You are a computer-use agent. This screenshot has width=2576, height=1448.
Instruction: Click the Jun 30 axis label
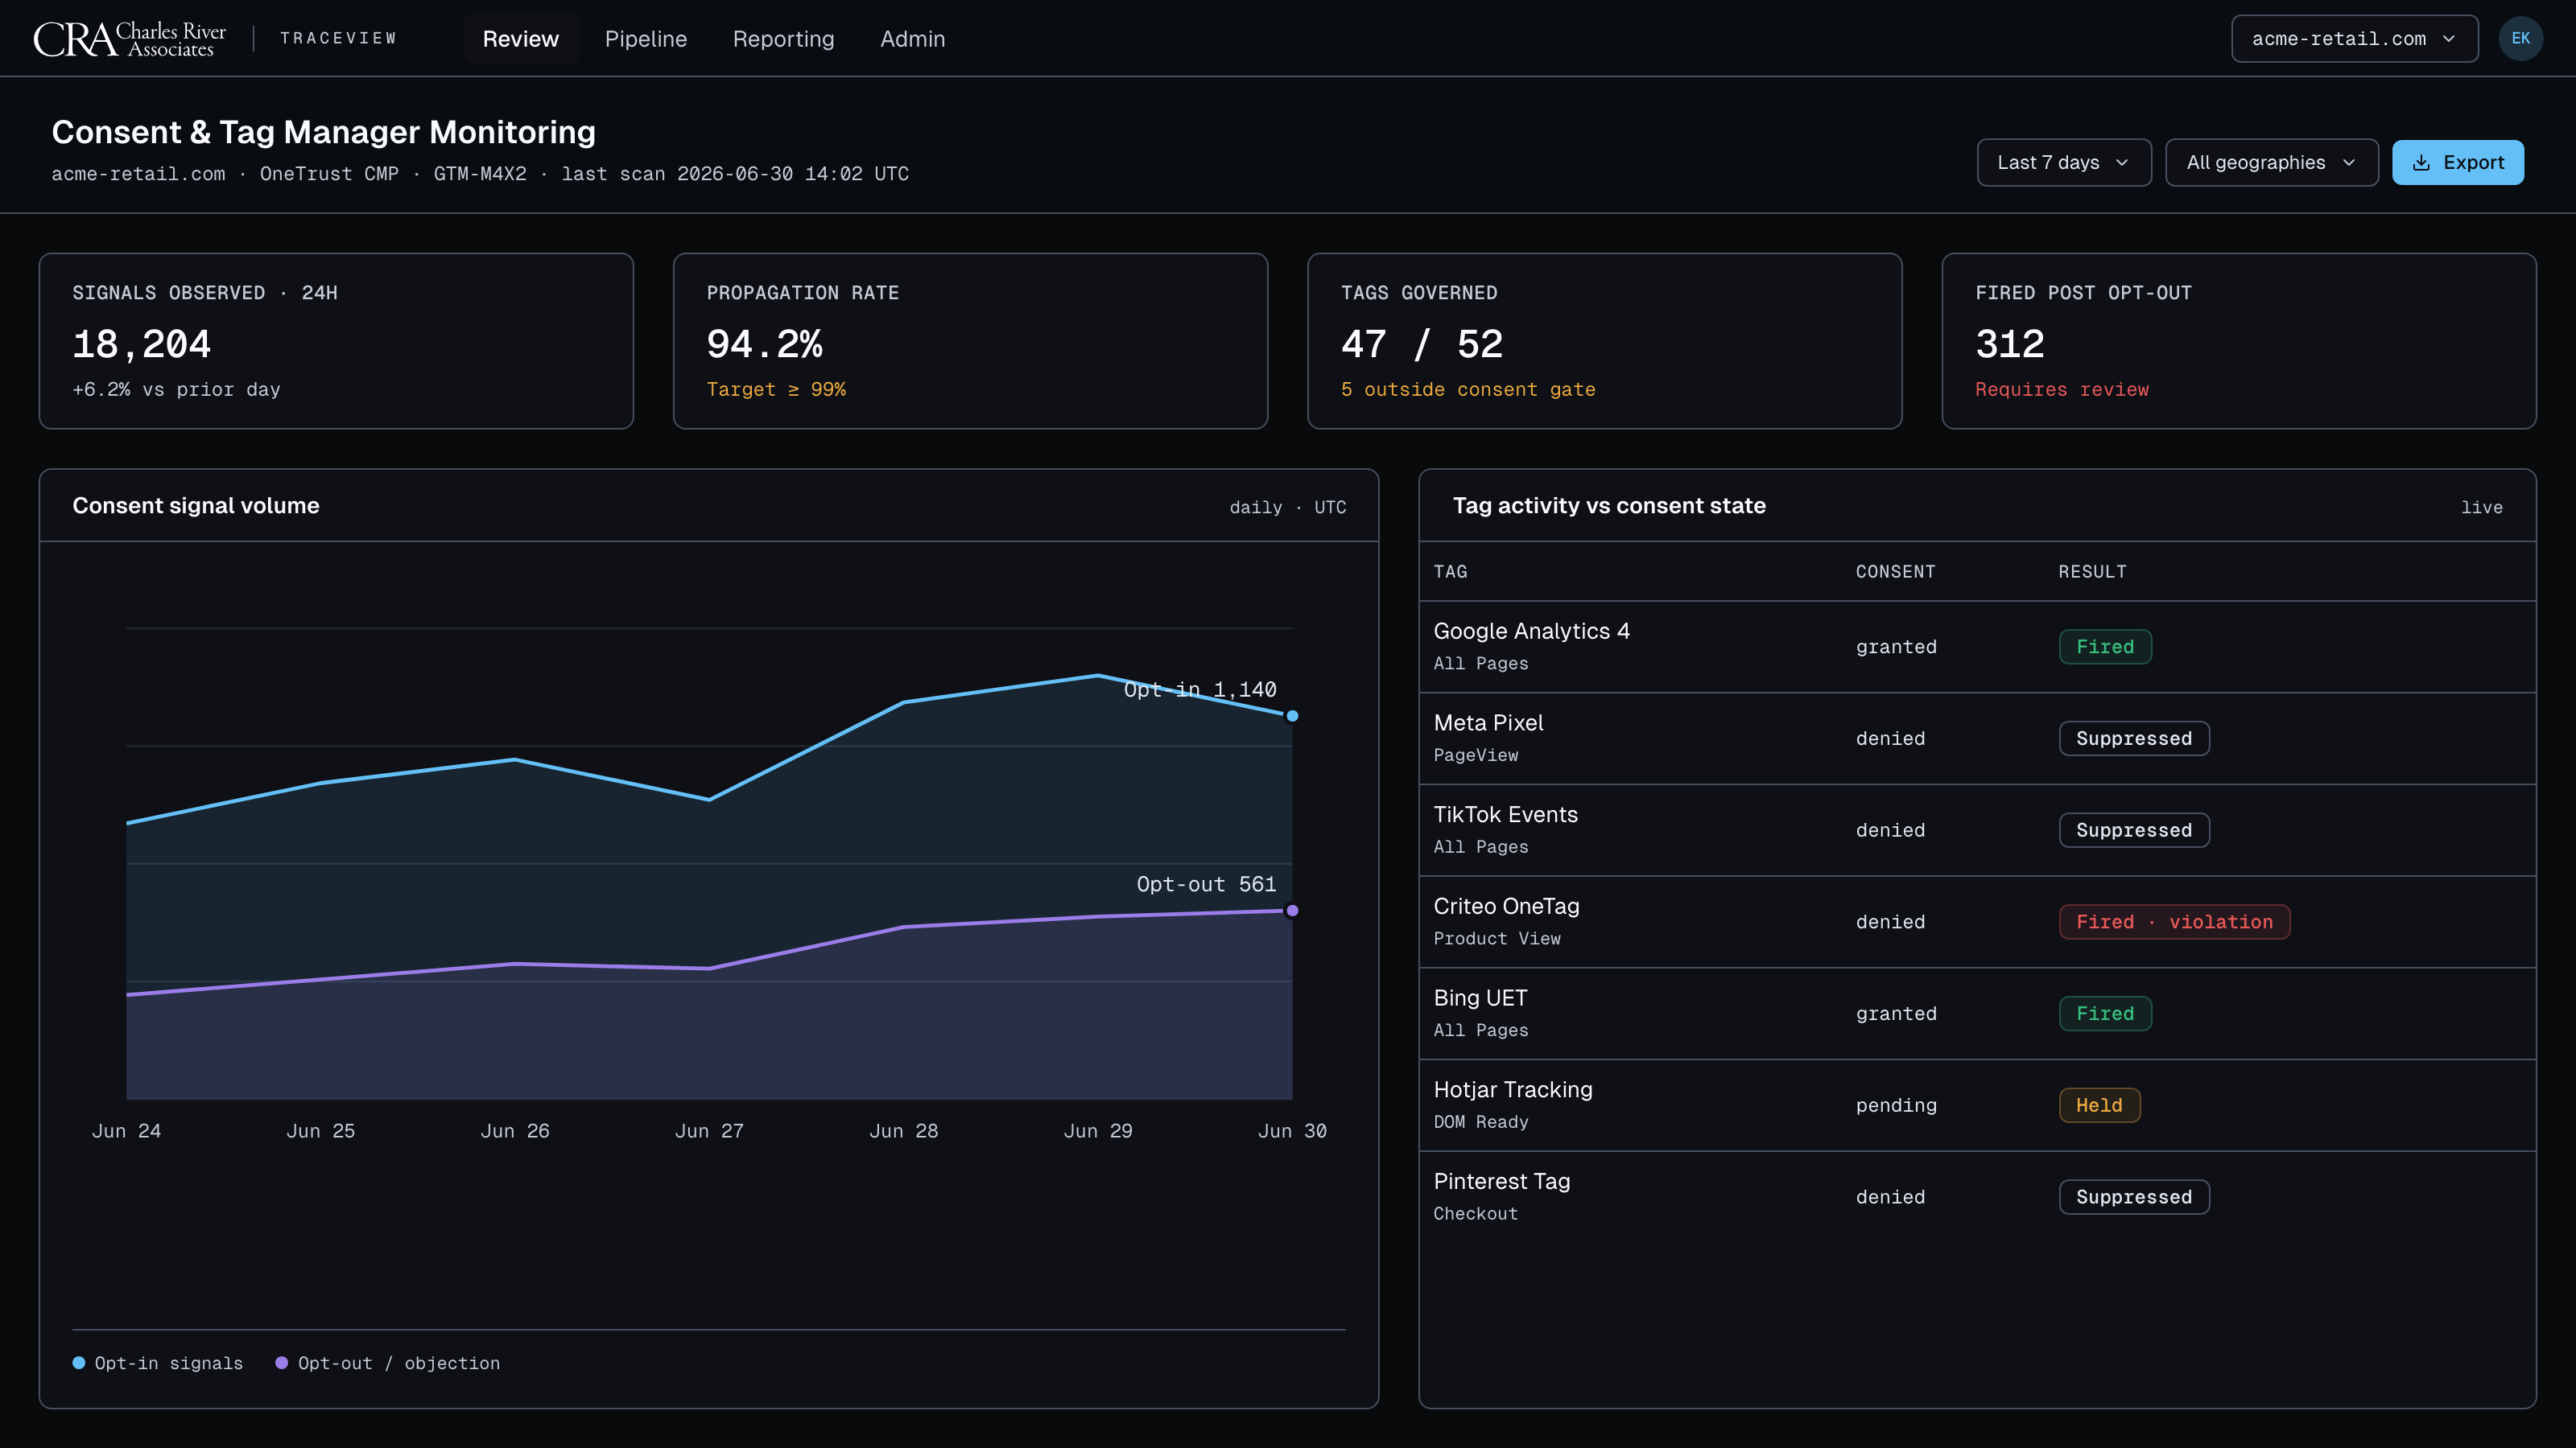click(x=1292, y=1131)
